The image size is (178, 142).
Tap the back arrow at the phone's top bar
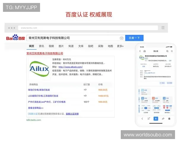pos(140,51)
